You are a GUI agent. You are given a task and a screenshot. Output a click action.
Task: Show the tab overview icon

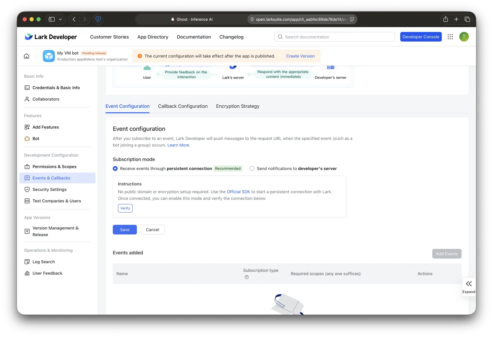coord(467,19)
